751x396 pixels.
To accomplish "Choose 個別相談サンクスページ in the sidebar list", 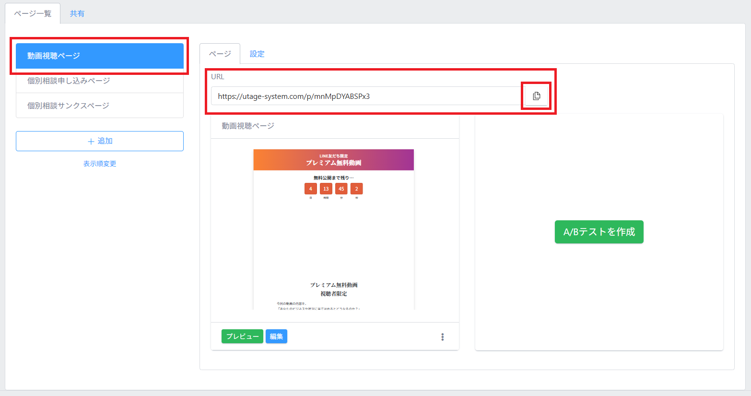I will click(x=100, y=106).
